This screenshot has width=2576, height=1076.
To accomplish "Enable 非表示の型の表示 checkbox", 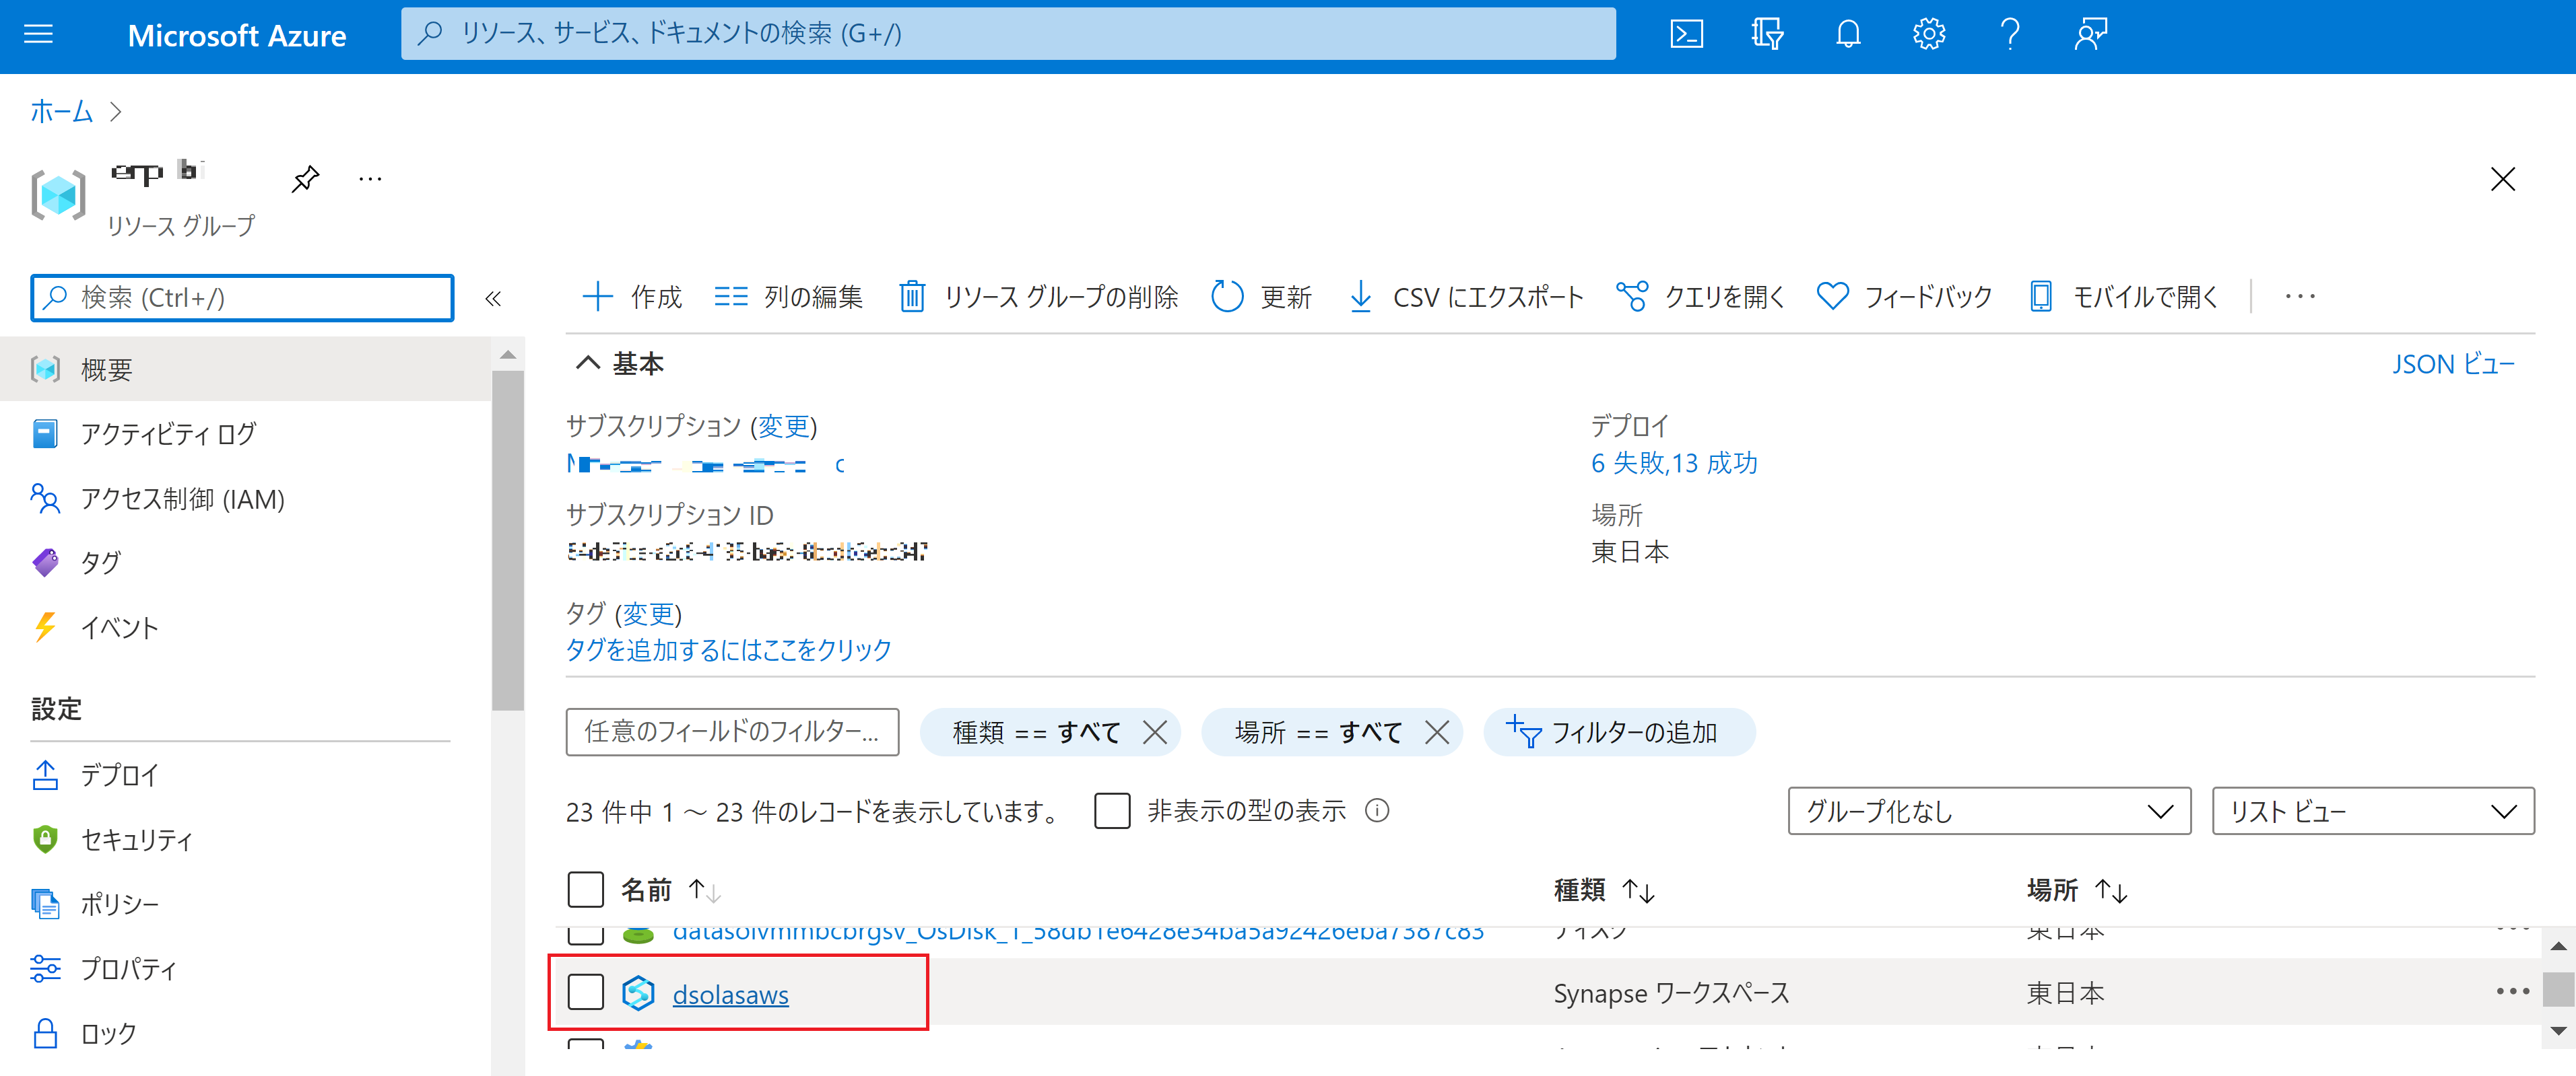I will (1112, 810).
